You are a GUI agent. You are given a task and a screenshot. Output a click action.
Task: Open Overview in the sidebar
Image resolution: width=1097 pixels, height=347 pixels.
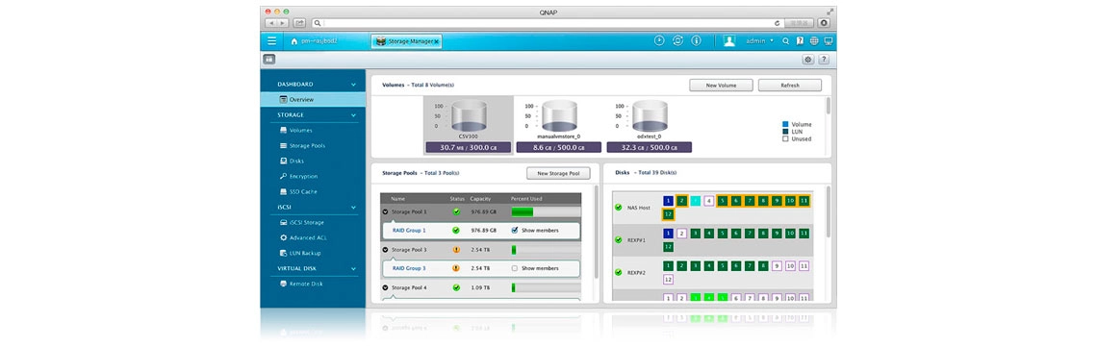point(313,100)
